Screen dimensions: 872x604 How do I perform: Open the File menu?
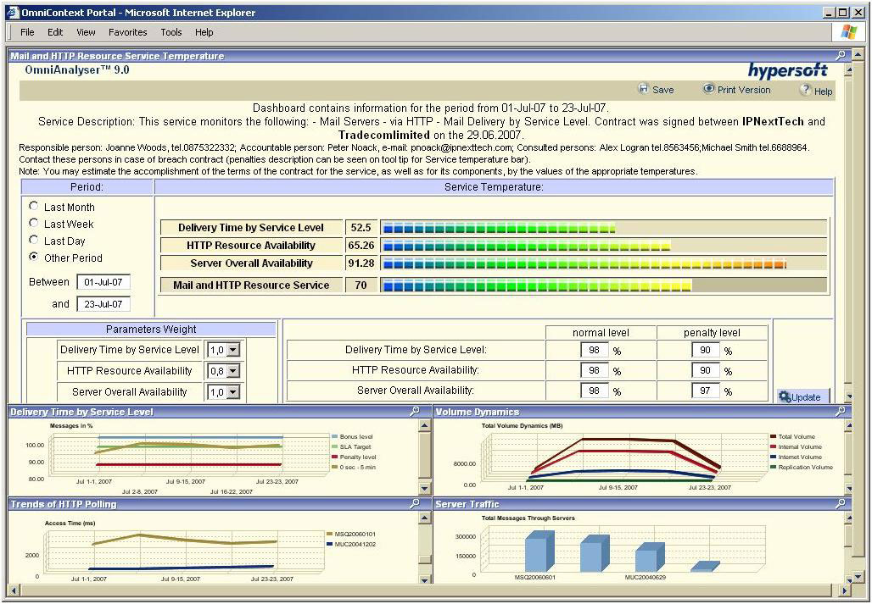point(27,32)
